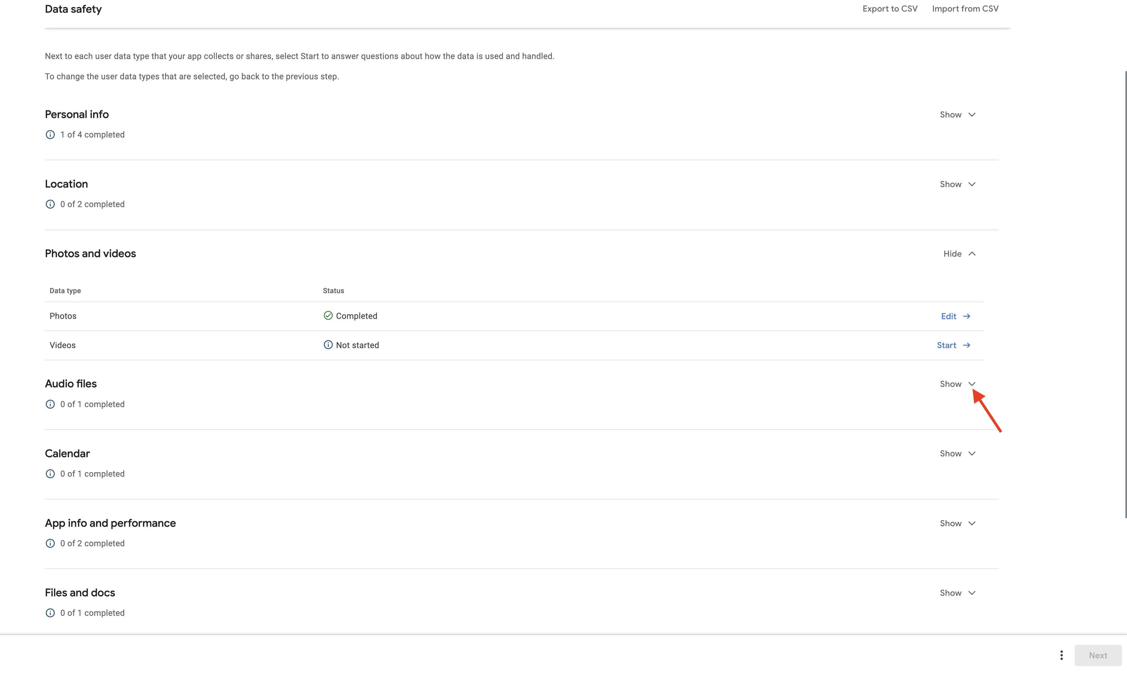Screen dimensions: 1127x674
Task: Show the Calendar data types
Action: click(957, 454)
